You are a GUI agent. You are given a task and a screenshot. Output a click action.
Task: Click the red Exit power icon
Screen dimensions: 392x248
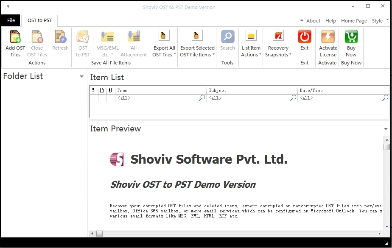tap(305, 37)
